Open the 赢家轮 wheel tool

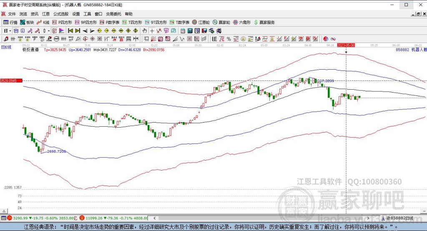[x=221, y=23]
